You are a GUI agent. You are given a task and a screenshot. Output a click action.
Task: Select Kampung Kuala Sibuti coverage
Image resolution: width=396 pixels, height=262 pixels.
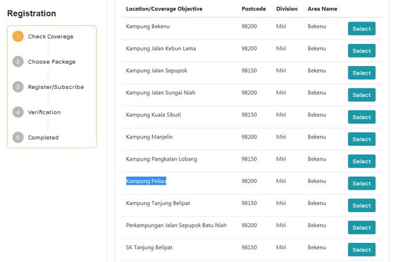point(361,117)
